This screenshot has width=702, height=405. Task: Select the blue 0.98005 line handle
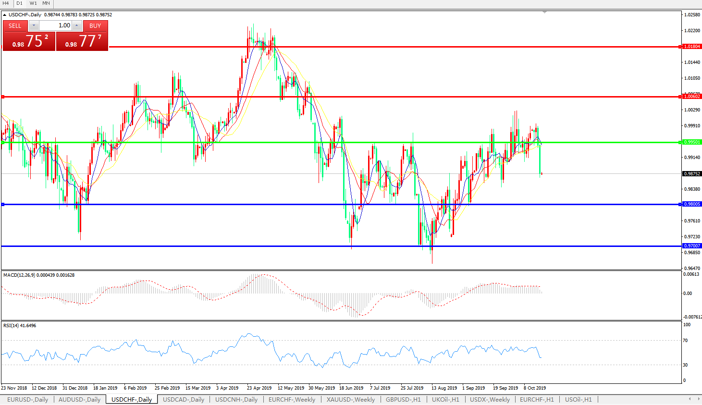(x=3, y=205)
